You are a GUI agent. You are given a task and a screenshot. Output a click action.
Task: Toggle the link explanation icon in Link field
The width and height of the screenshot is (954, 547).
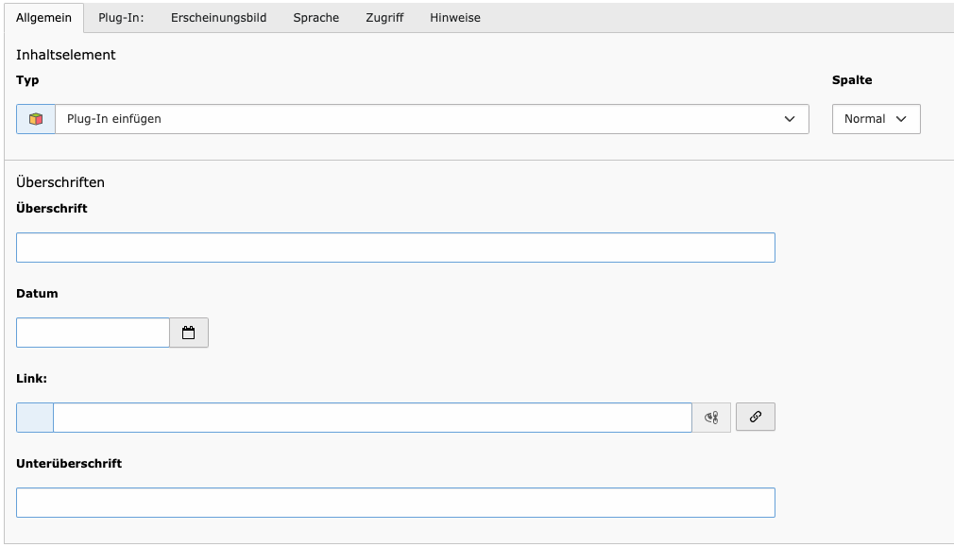coord(711,418)
